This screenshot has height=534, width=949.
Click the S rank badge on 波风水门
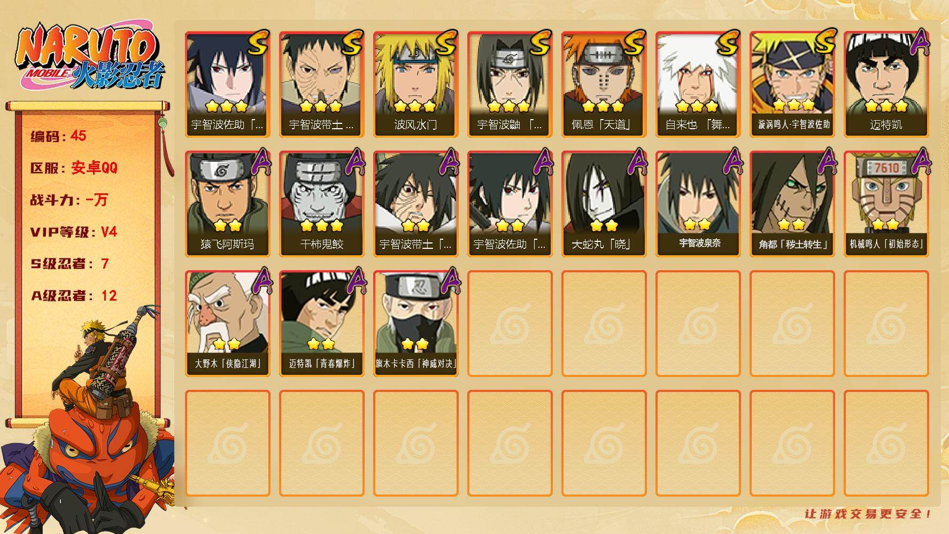coord(446,43)
